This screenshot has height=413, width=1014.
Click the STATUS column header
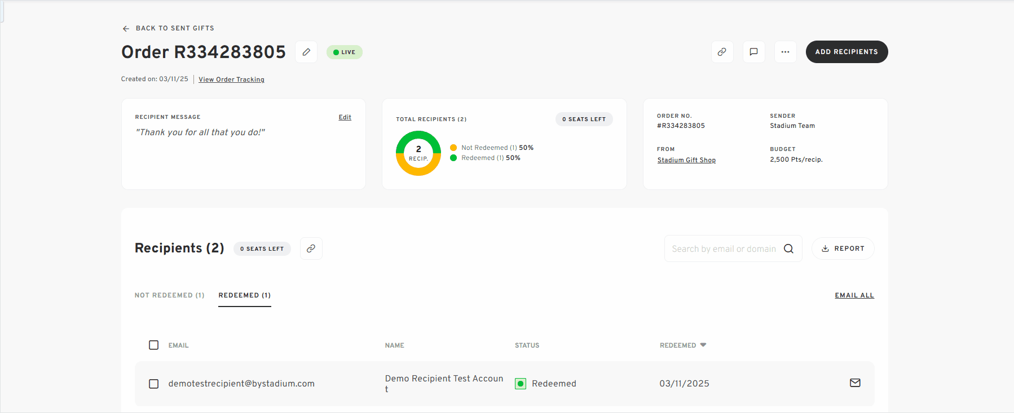[x=527, y=345]
